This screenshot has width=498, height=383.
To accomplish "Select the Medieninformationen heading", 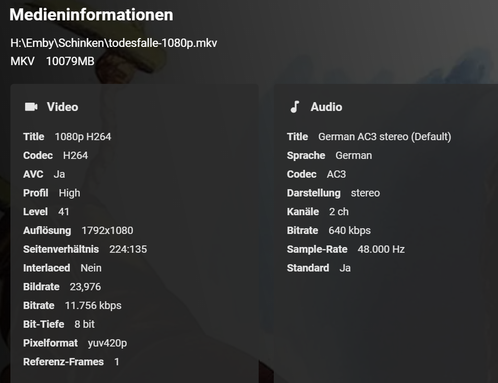I will [91, 15].
